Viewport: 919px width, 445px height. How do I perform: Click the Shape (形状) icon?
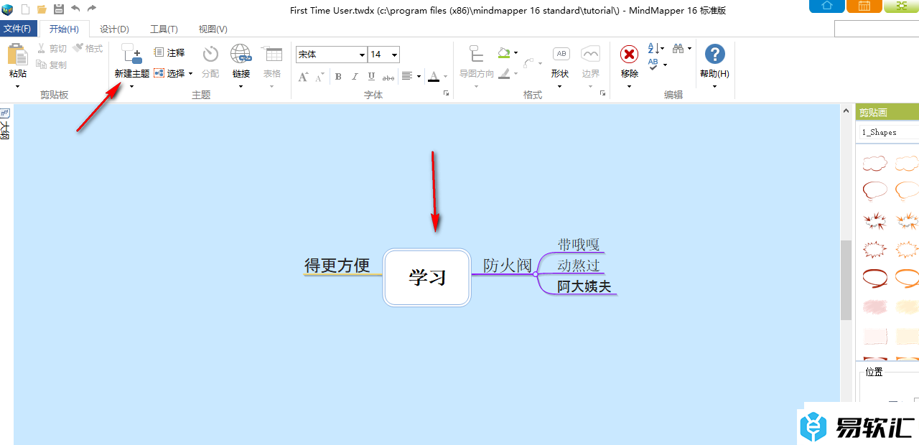pos(561,54)
